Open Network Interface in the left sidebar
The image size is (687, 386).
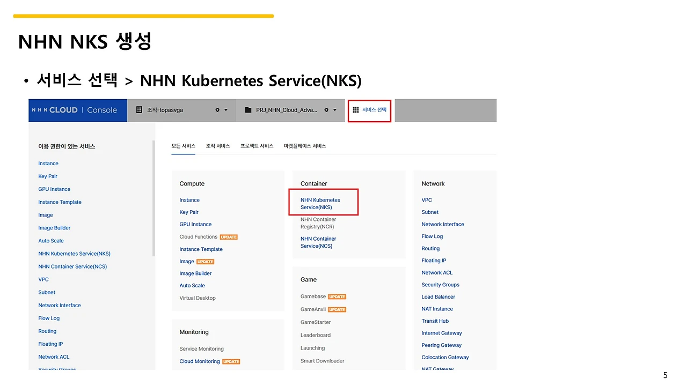[60, 305]
